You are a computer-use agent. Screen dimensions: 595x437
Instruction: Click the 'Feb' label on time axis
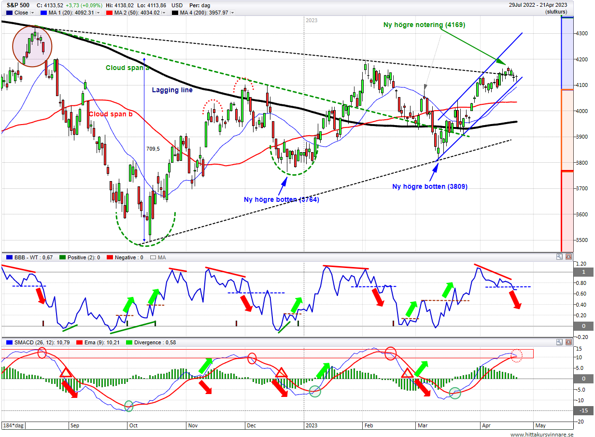[x=369, y=425]
